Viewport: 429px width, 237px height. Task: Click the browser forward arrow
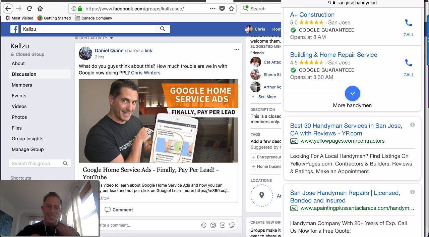19,8
